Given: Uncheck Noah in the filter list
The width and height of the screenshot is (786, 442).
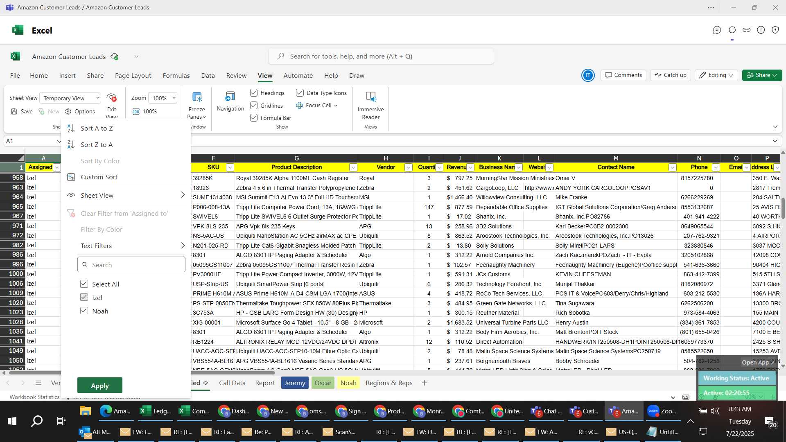Looking at the screenshot, I should [84, 311].
